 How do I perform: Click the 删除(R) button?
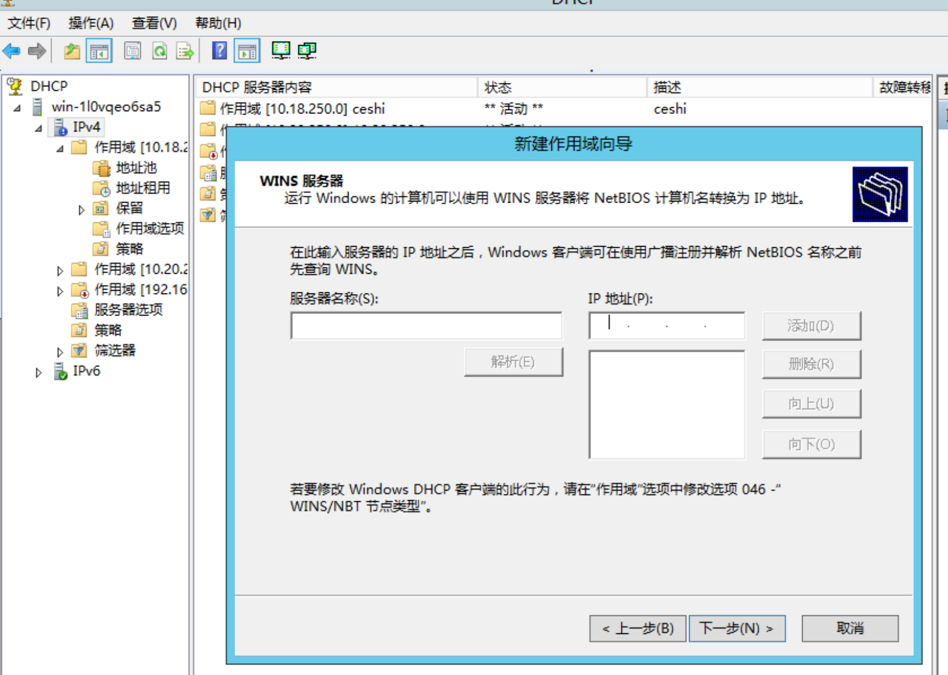(811, 364)
